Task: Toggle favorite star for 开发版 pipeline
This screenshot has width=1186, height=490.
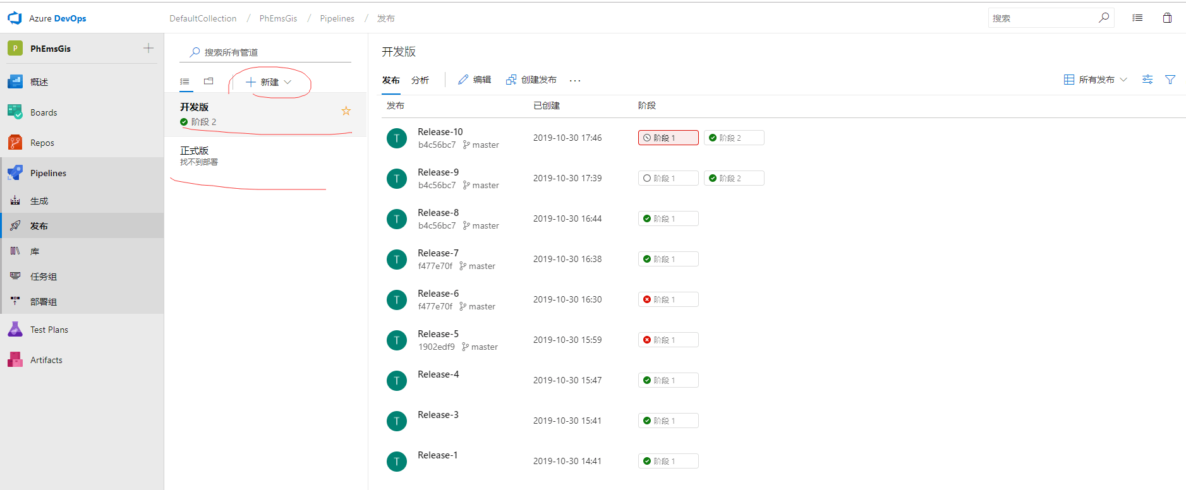Action: pos(346,111)
